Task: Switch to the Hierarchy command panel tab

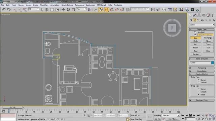Action: click(x=199, y=15)
